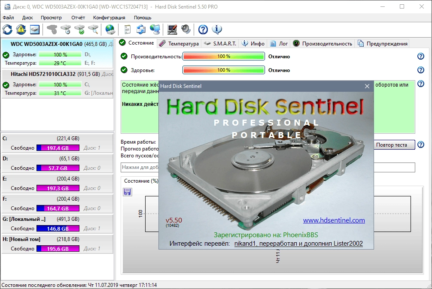This screenshot has width=432, height=289.
Task: Click the Нажми для добавления comment input field
Action: (x=268, y=167)
